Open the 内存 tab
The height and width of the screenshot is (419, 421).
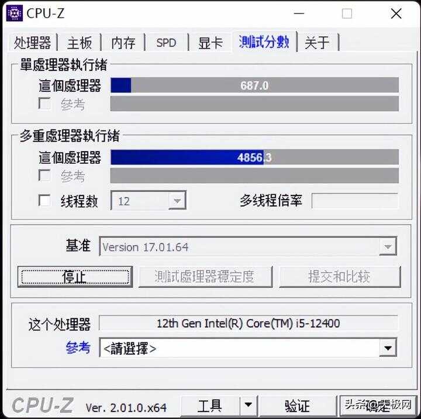pos(123,43)
